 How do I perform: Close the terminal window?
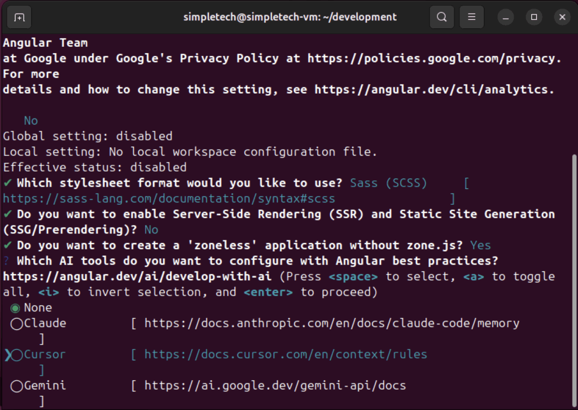[562, 17]
